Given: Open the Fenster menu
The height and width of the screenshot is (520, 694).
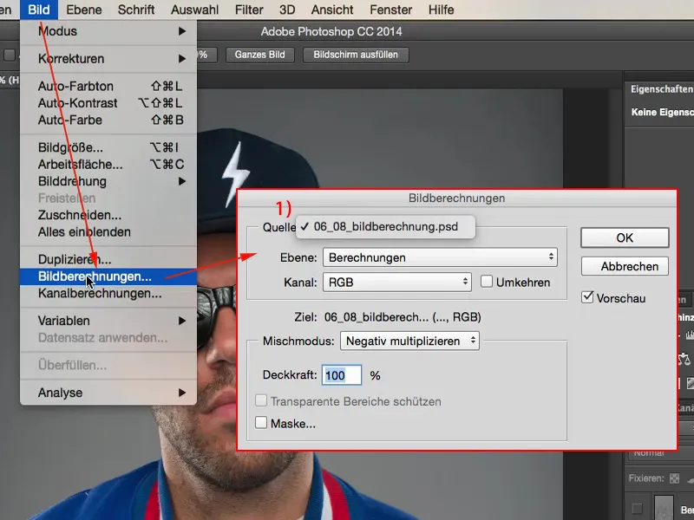Looking at the screenshot, I should pyautogui.click(x=391, y=10).
